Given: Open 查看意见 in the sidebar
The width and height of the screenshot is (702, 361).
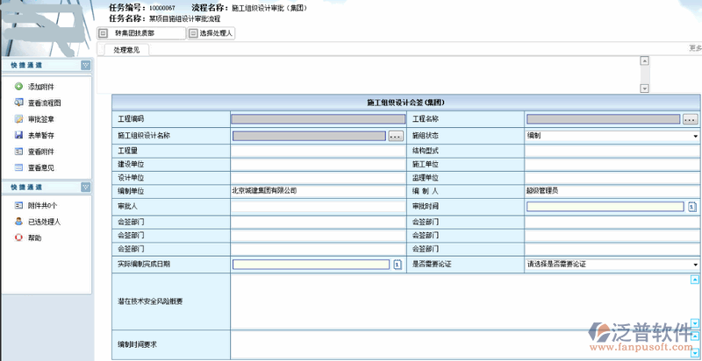Looking at the screenshot, I should (40, 167).
